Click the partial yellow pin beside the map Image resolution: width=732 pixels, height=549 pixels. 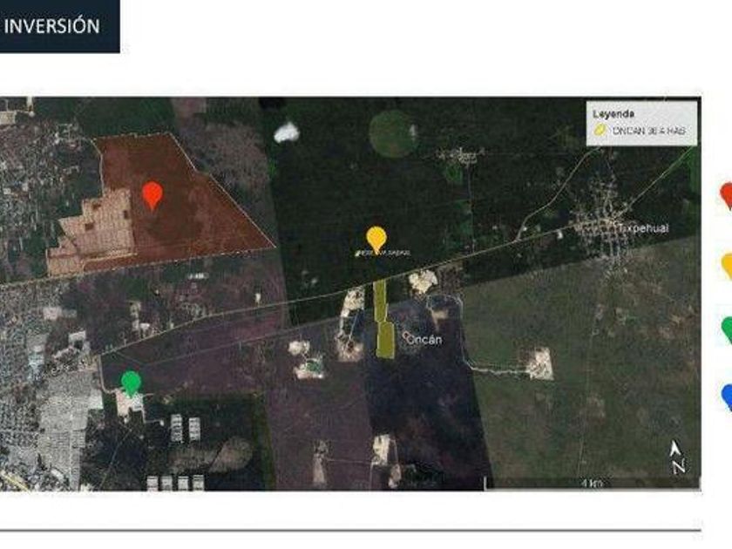click(727, 266)
